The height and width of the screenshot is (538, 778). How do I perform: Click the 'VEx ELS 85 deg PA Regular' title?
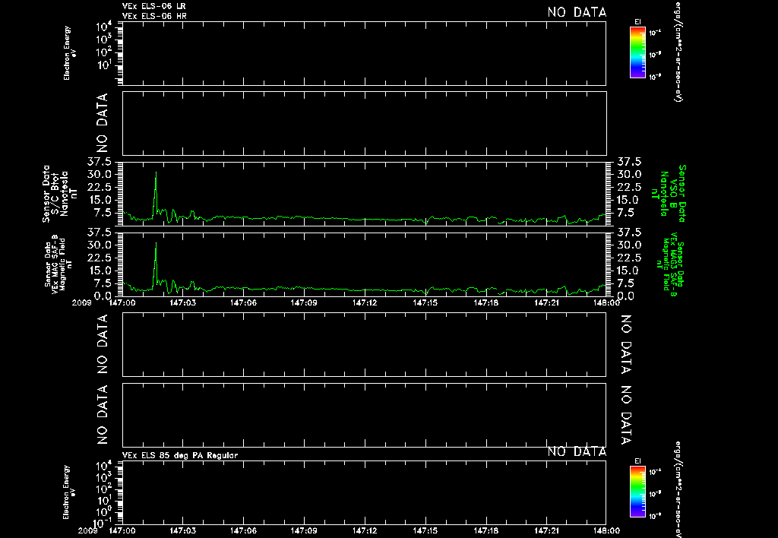pos(179,455)
